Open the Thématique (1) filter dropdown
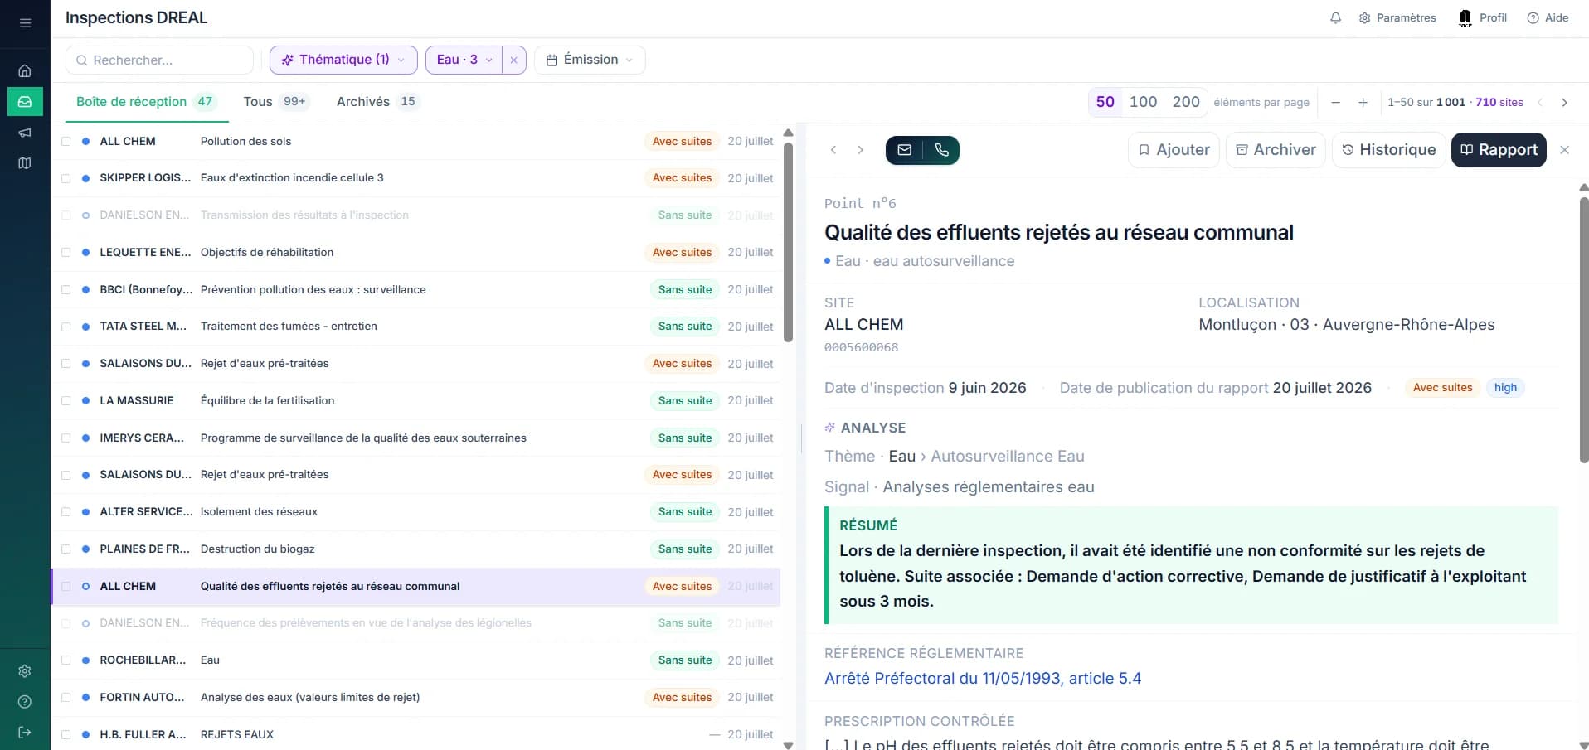This screenshot has height=750, width=1589. (343, 60)
